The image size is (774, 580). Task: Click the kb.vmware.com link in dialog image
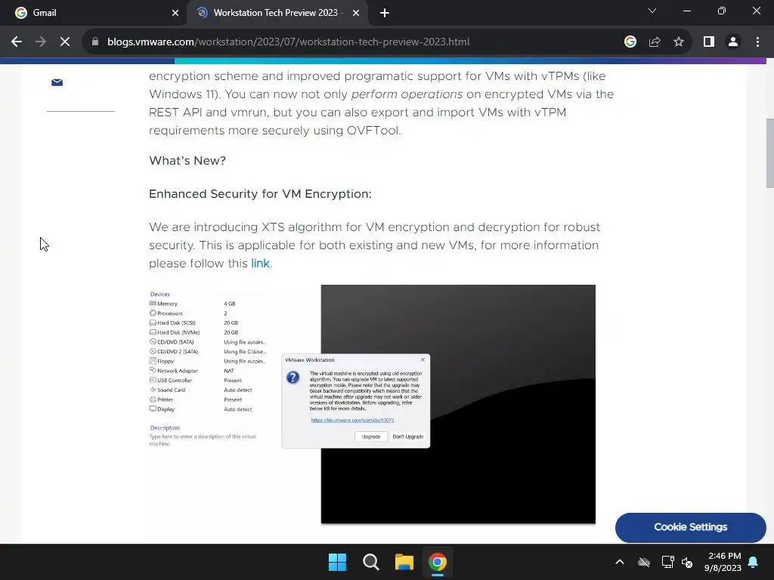click(x=352, y=420)
